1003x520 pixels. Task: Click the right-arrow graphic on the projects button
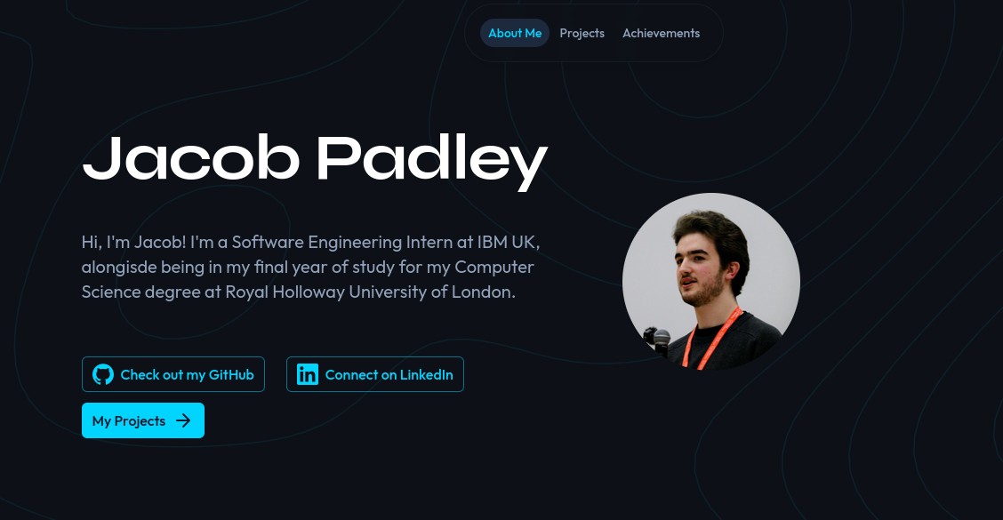coord(183,420)
